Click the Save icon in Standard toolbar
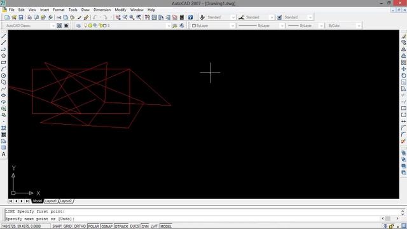The width and height of the screenshot is (407, 229). [x=21, y=17]
